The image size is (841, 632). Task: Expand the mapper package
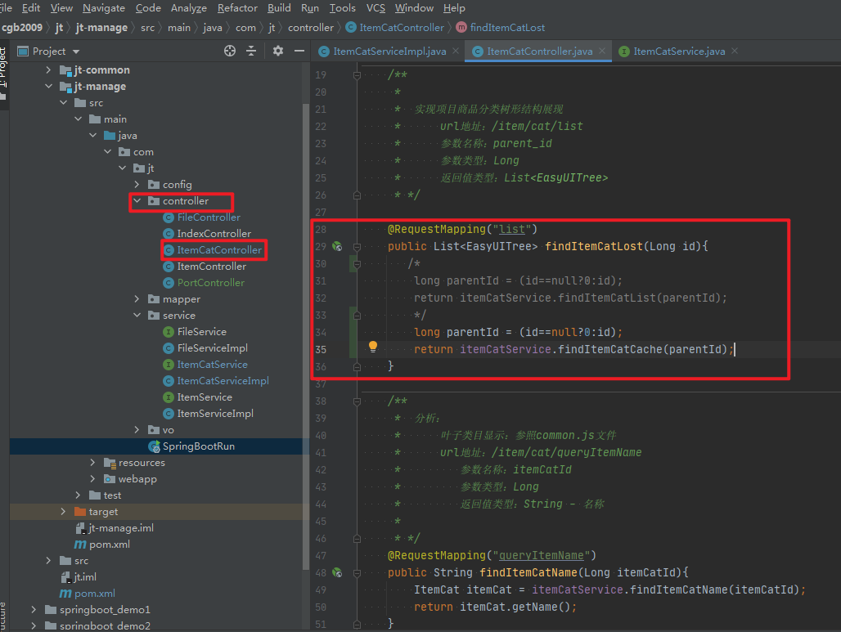click(137, 298)
